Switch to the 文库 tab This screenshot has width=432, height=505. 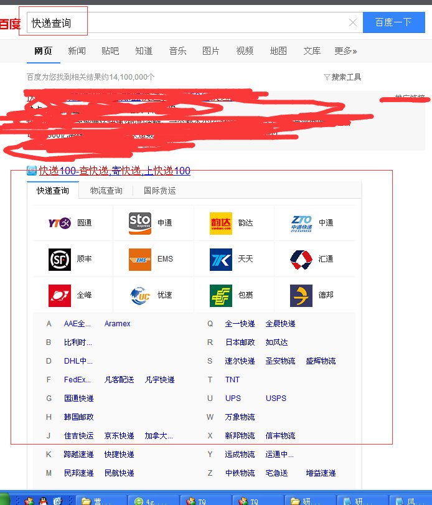[312, 51]
